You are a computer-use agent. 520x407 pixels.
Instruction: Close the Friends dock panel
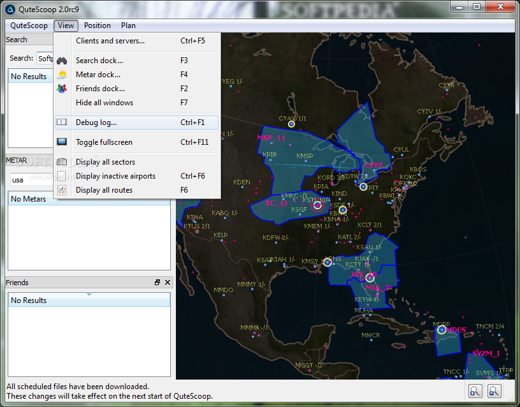coord(168,282)
